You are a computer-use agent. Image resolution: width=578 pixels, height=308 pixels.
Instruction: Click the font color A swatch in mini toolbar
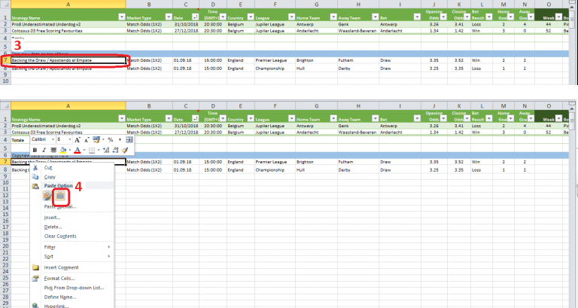coord(77,150)
